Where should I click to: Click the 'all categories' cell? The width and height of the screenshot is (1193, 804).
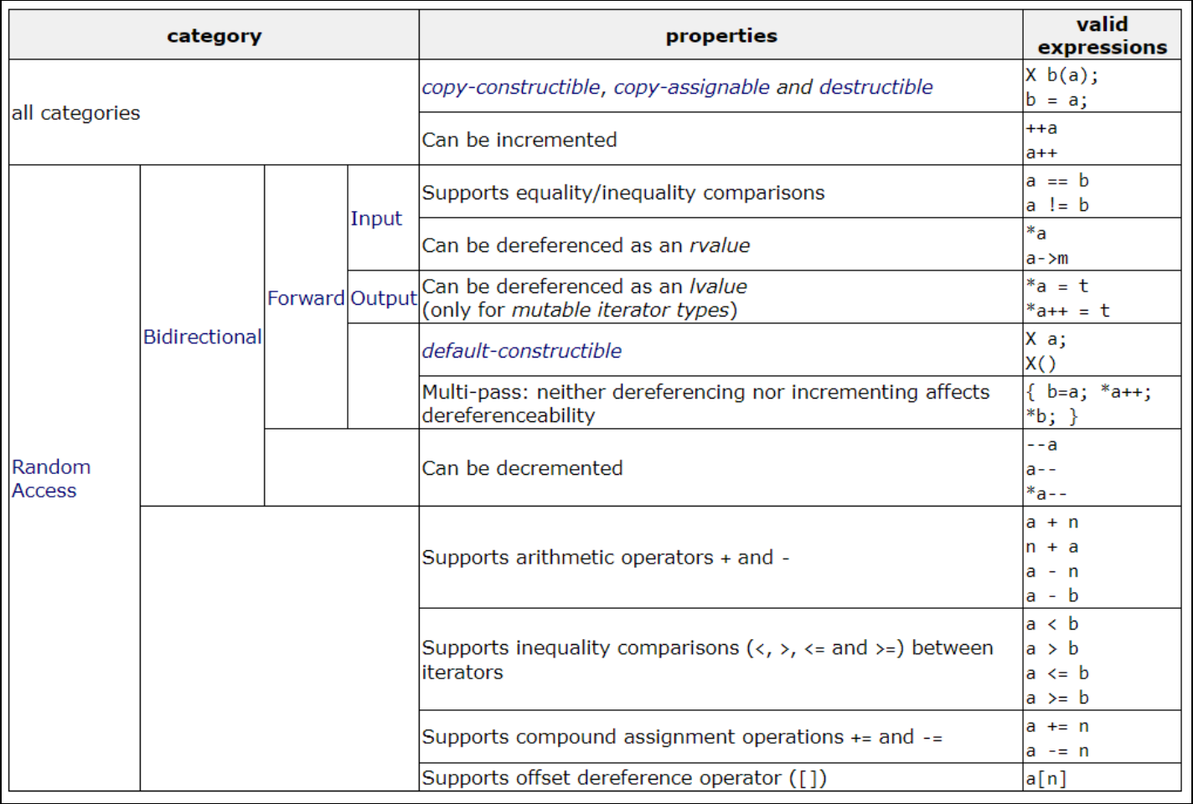click(x=76, y=113)
